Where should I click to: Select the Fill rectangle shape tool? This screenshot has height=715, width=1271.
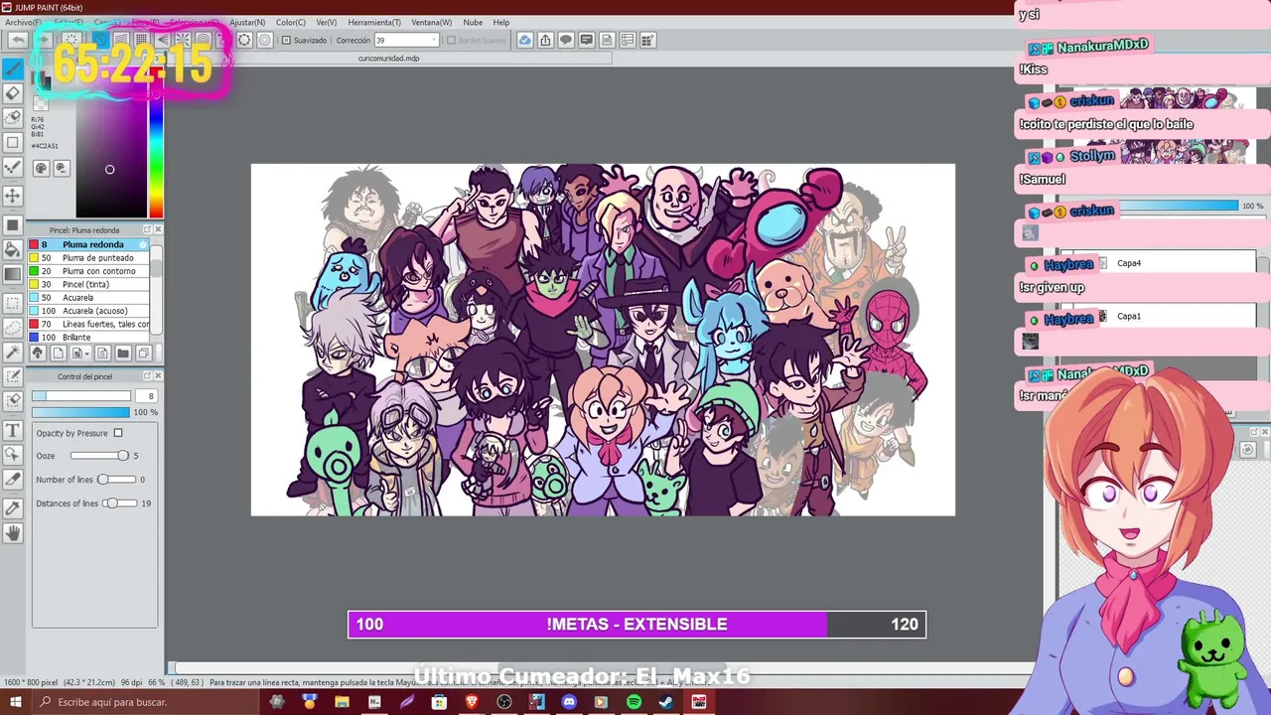pyautogui.click(x=13, y=223)
